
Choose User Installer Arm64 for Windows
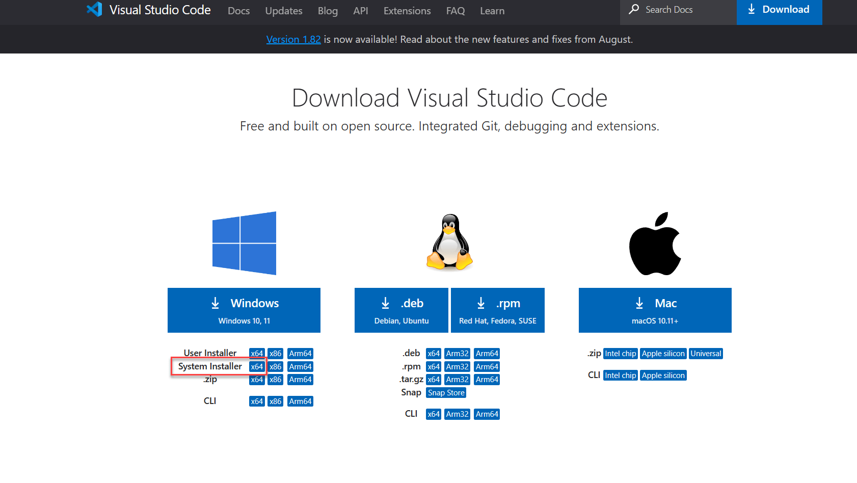(x=300, y=354)
